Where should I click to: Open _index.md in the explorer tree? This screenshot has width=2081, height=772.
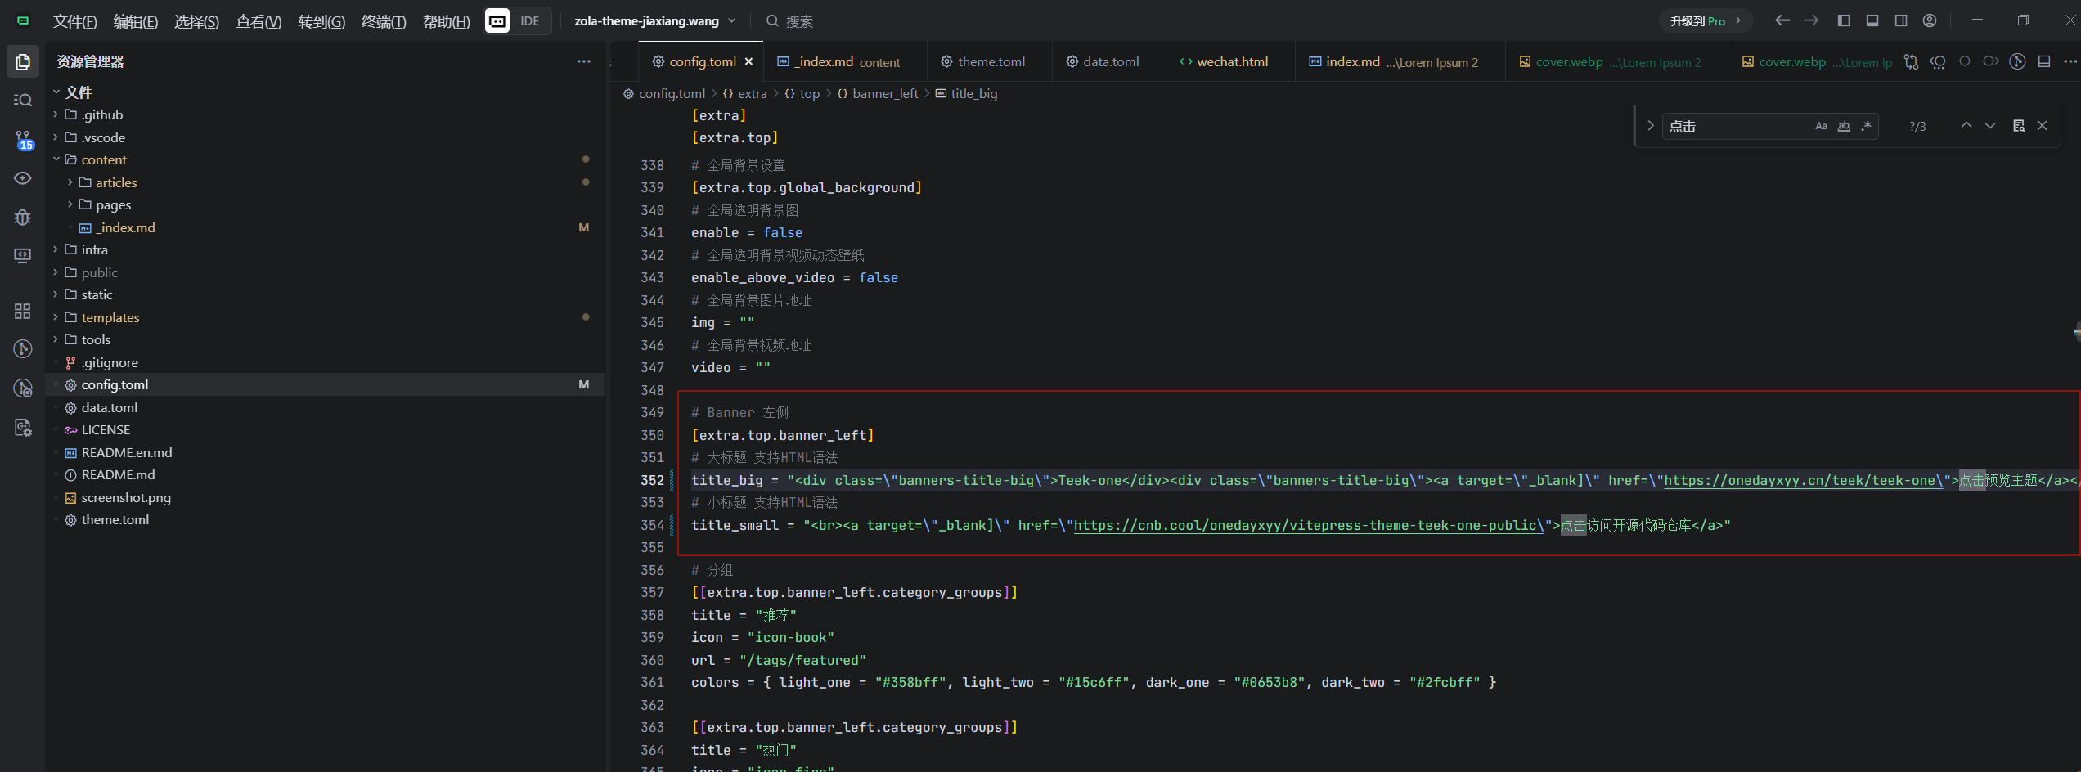(125, 227)
